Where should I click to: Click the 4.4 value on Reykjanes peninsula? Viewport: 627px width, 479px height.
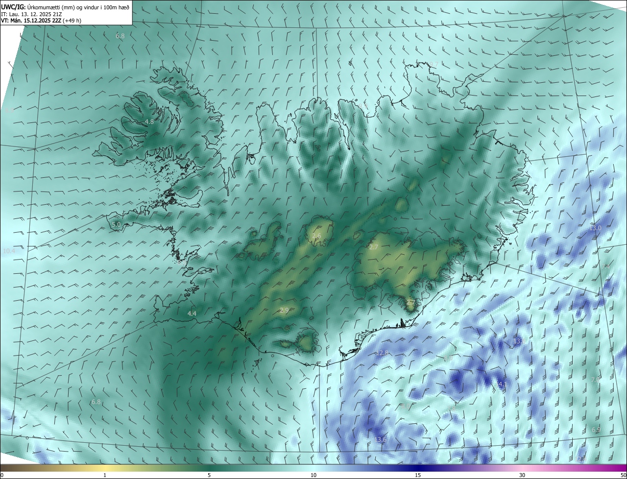pos(192,313)
